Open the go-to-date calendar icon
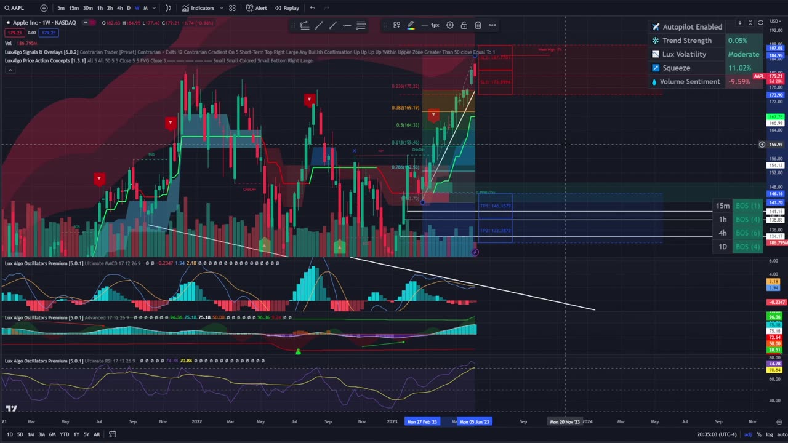 112,434
